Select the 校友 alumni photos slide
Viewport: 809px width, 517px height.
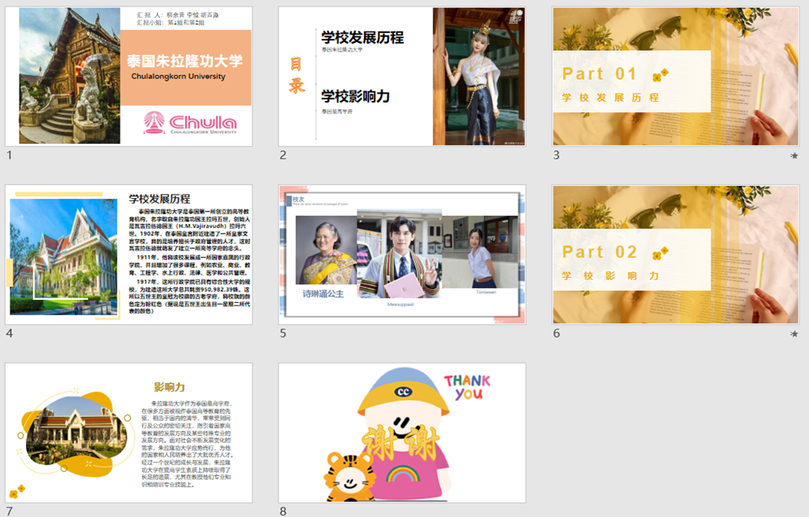(x=402, y=254)
